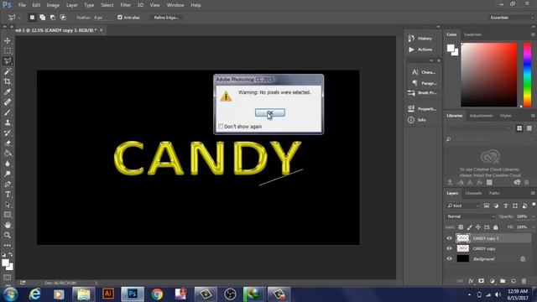Click the Feather input field
The image size is (537, 302).
(103, 18)
